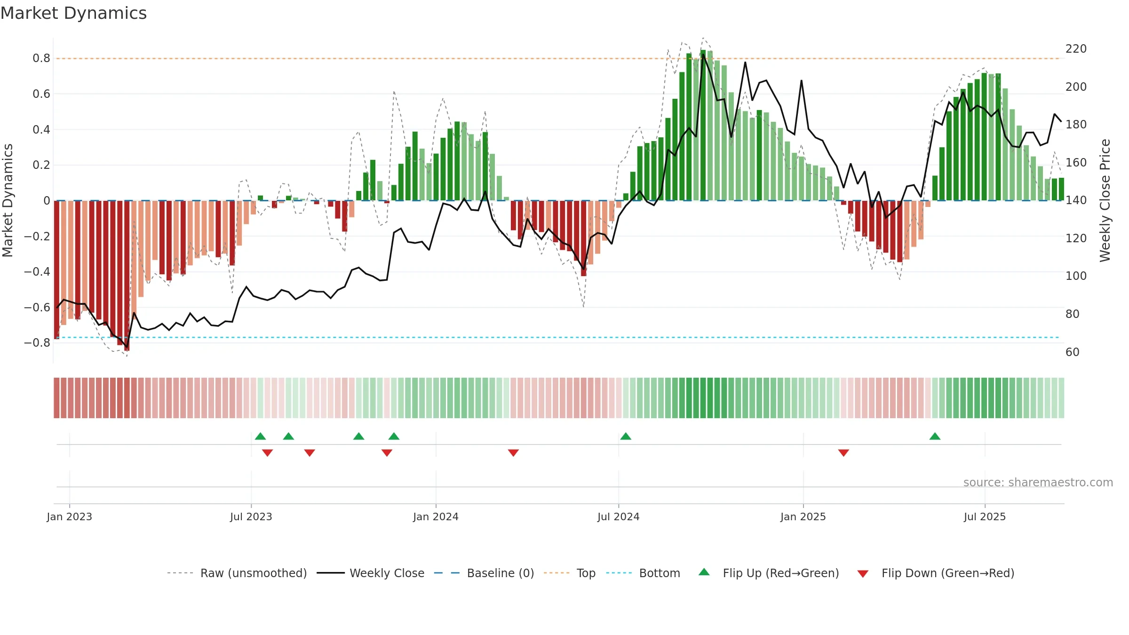
Task: Click the Jul 2023 axis label
Action: tap(251, 516)
